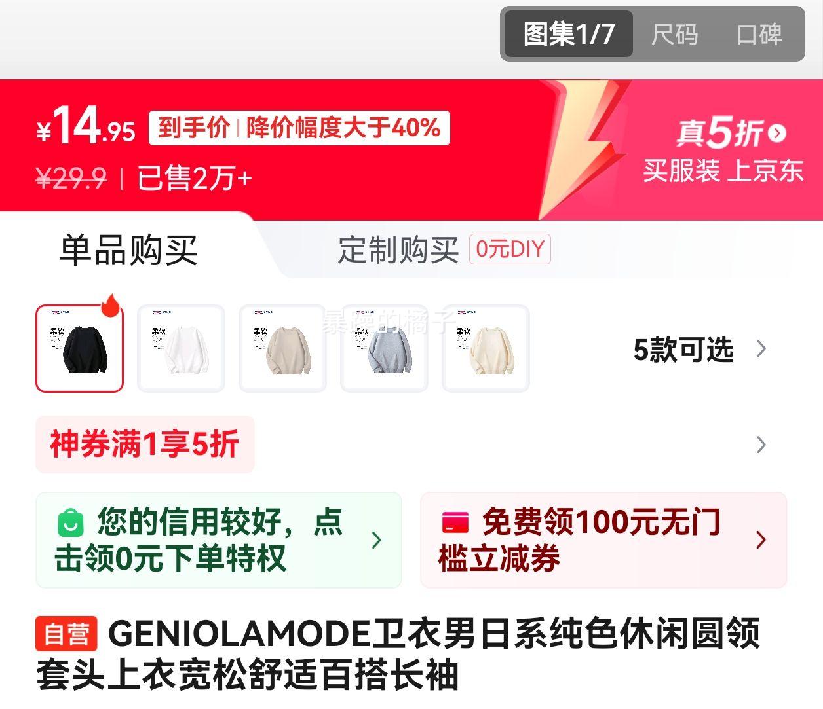
Task: Pick the gray sweatshirt variant
Action: coord(384,348)
